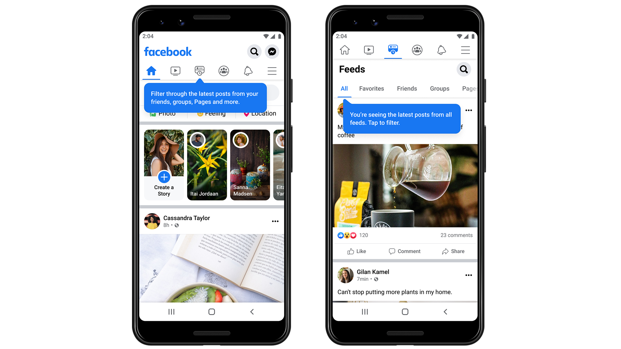Expand the Groups feed filter tab
This screenshot has height=349, width=621.
click(x=439, y=89)
